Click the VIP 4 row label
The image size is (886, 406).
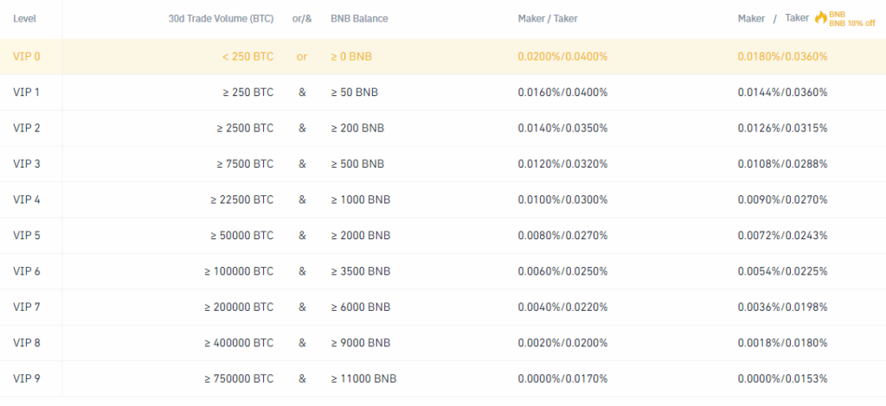[x=27, y=200]
